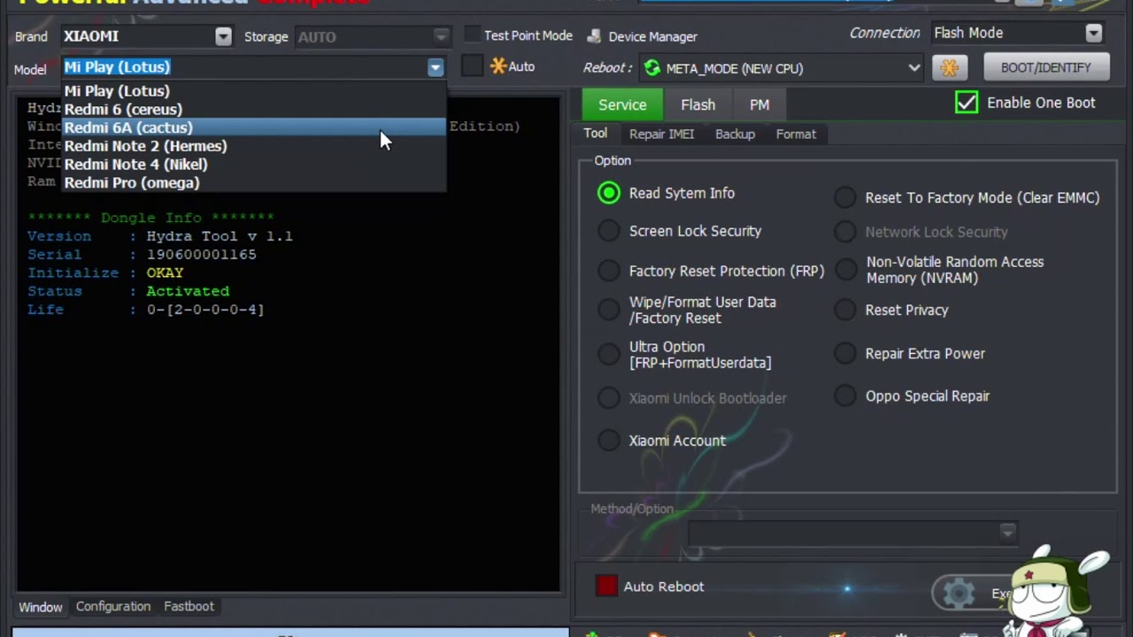Choose Redmi Note 2 (Hermes) model

(254, 146)
